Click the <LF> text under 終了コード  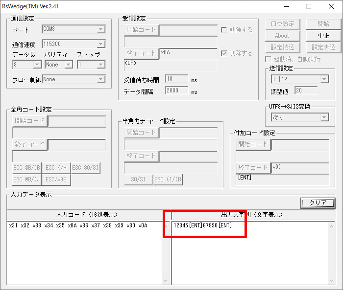[130, 63]
